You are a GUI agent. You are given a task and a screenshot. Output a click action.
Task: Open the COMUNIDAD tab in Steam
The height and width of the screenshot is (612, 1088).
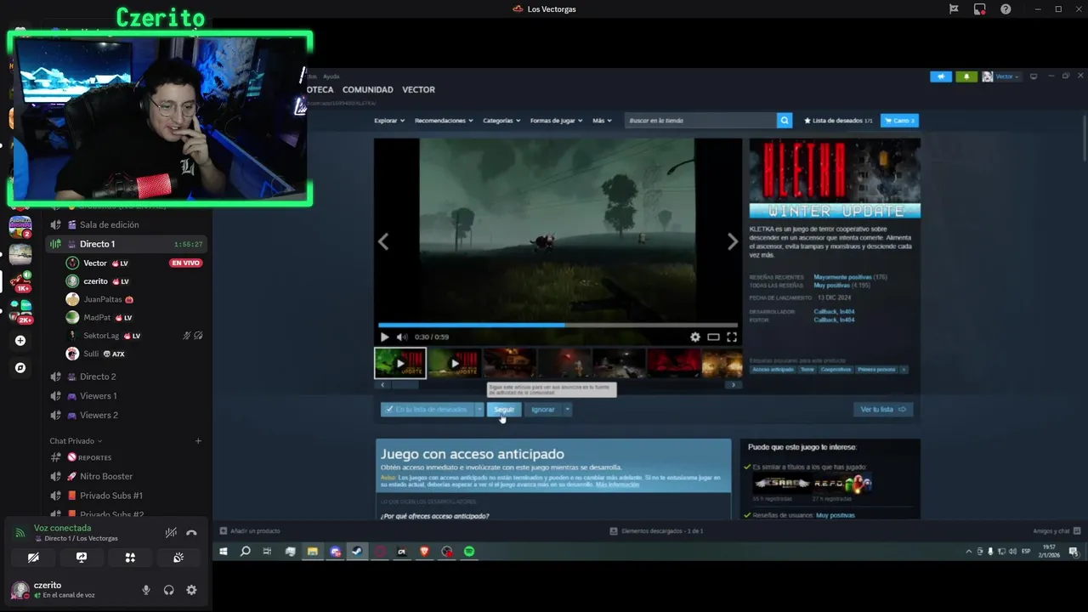[367, 89]
